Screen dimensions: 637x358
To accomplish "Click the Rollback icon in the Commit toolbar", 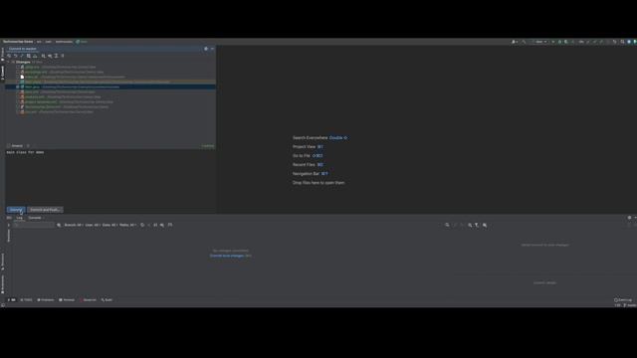I will tap(16, 56).
